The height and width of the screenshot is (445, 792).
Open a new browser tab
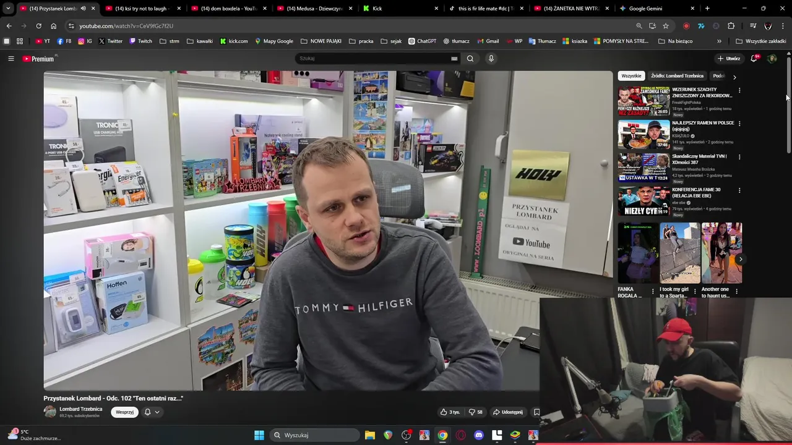point(707,9)
